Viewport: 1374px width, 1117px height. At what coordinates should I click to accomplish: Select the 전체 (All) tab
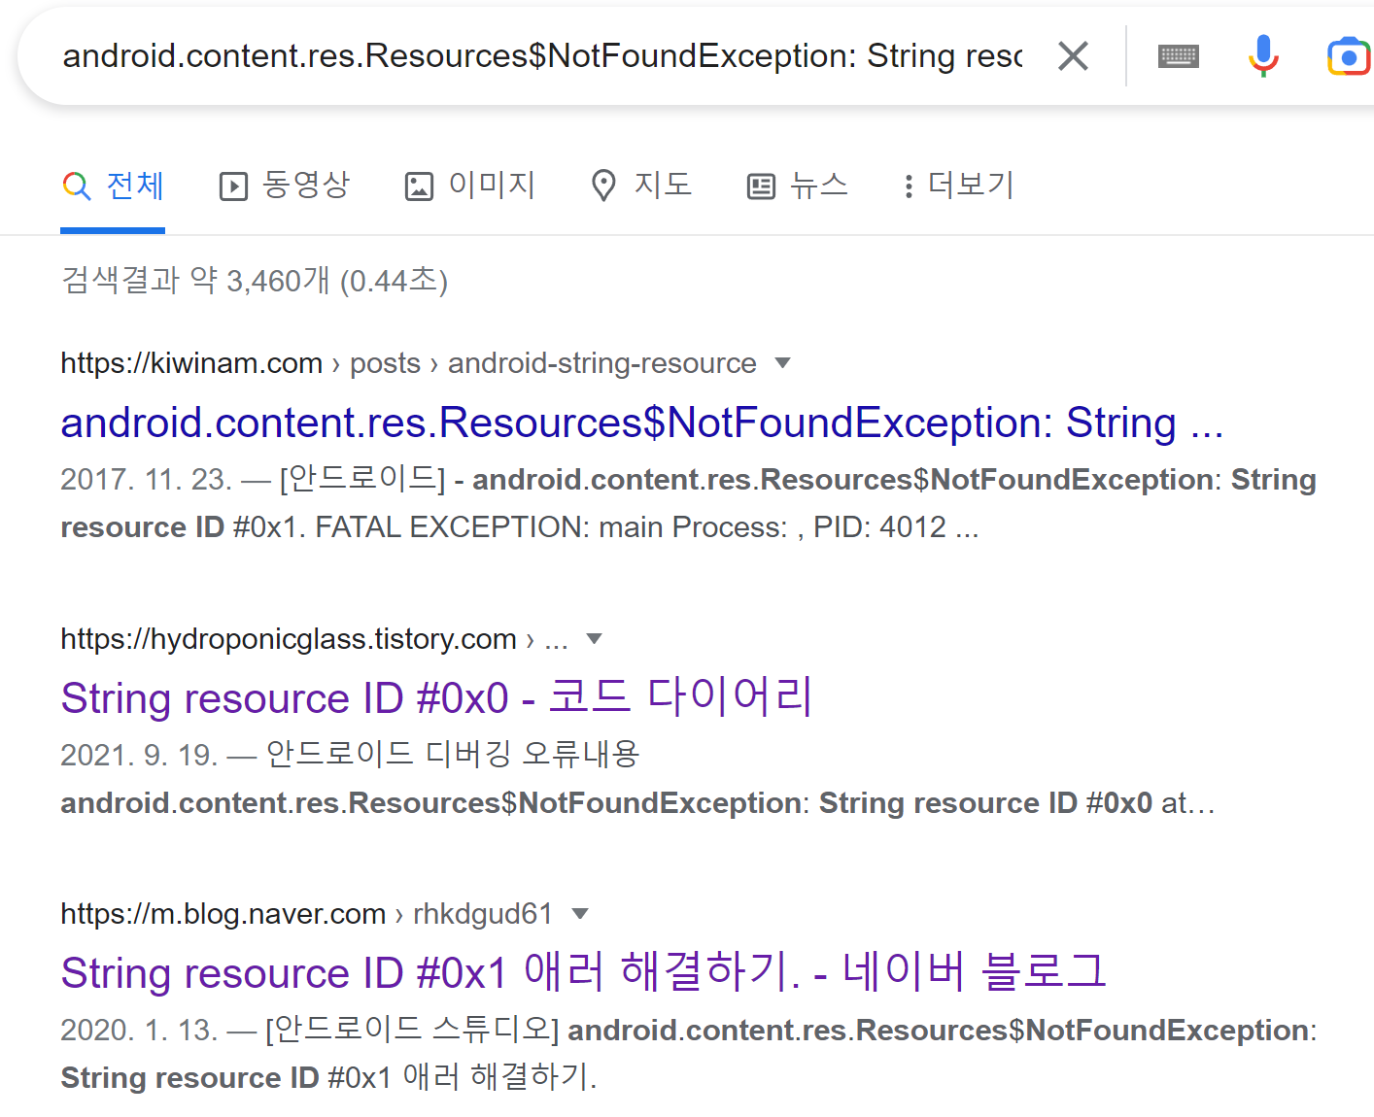113,185
